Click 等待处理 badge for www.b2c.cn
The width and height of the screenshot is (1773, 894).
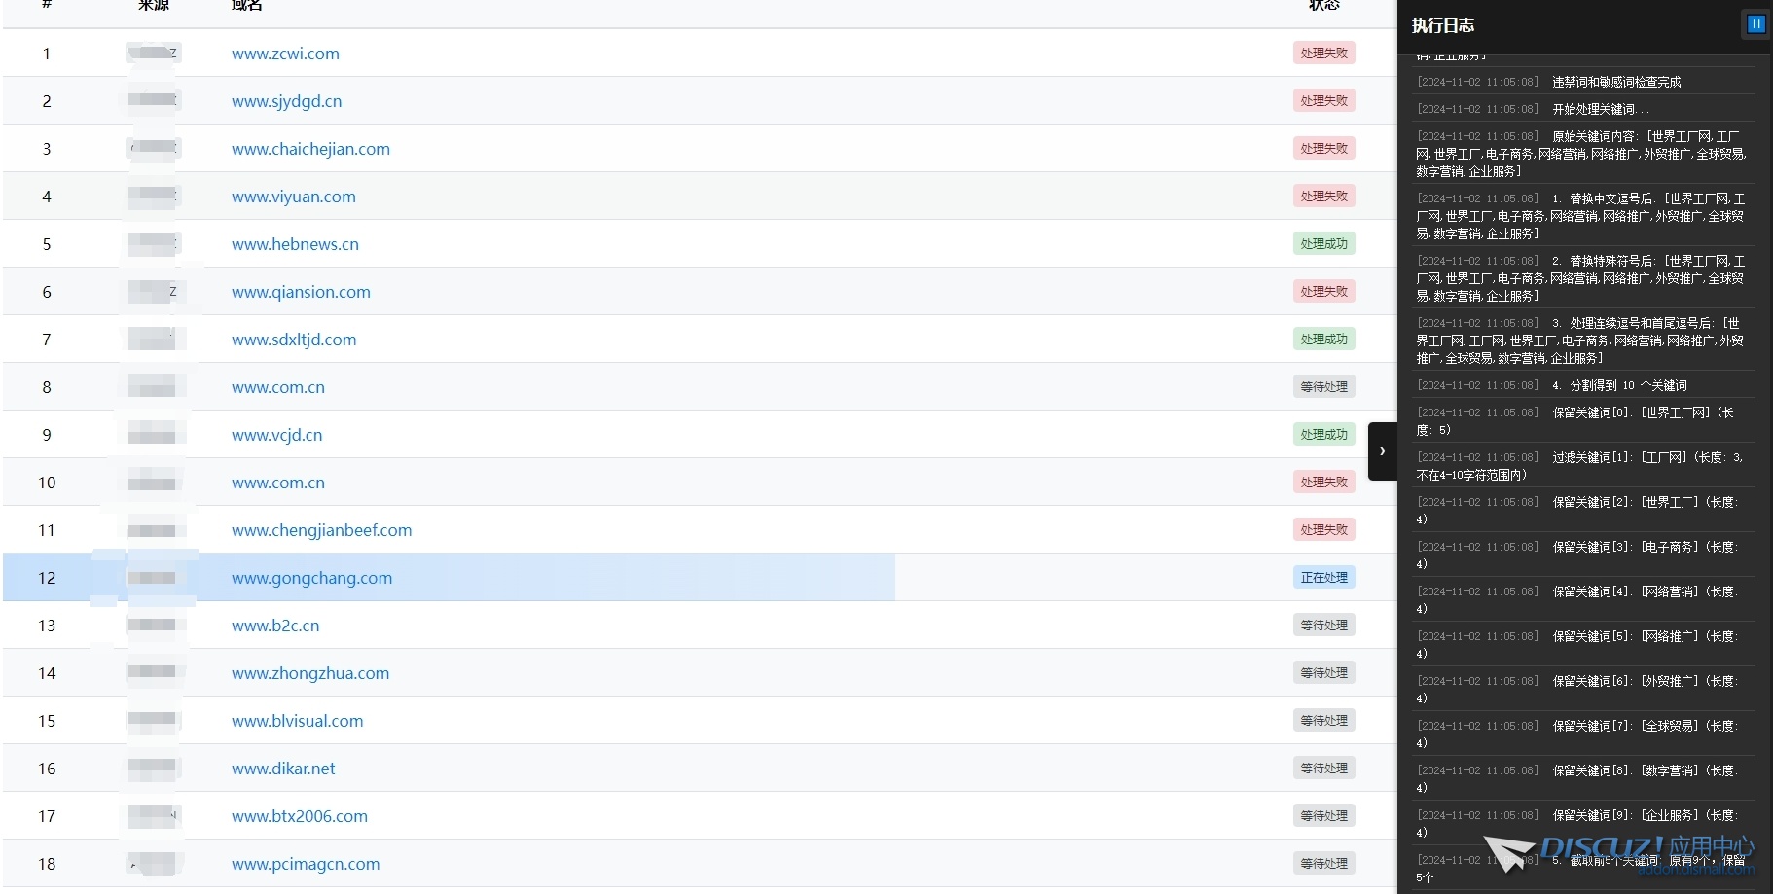point(1323,626)
